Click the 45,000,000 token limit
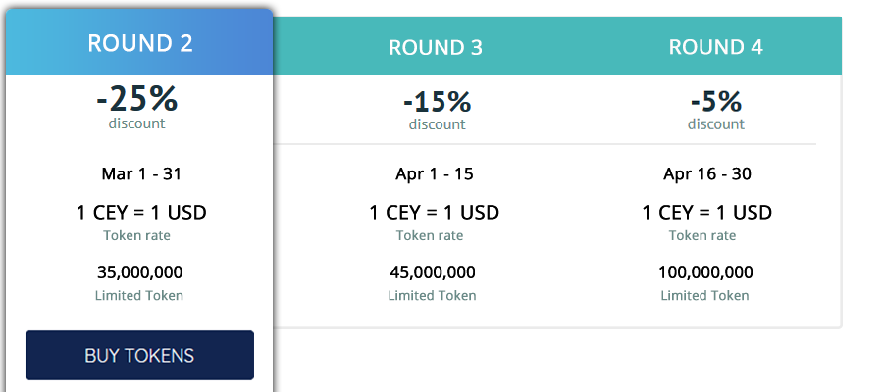Viewport: 883px width, 392px height. point(433,272)
